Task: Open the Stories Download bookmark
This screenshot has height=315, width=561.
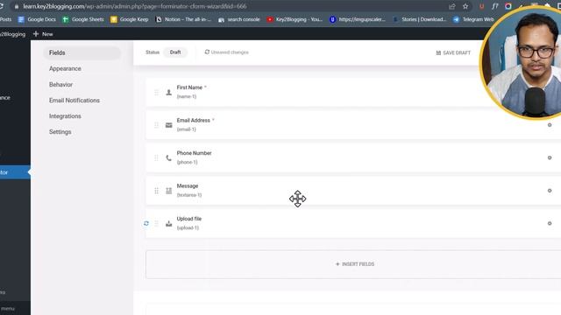Action: click(x=419, y=19)
